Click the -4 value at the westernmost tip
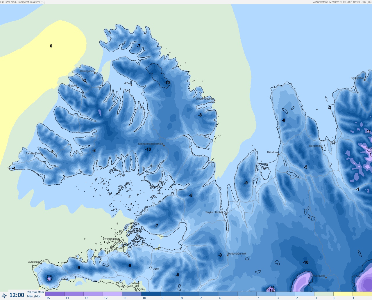 coord(13,168)
